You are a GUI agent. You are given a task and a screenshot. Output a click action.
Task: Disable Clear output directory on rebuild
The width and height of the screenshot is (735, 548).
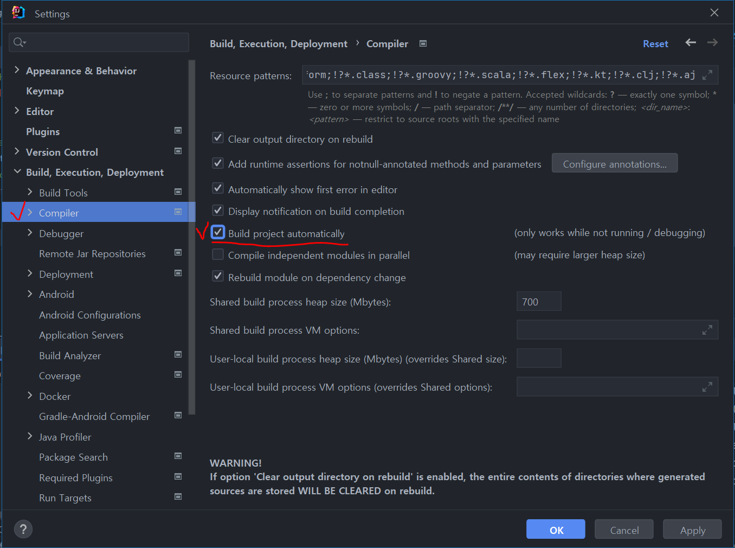tap(217, 138)
